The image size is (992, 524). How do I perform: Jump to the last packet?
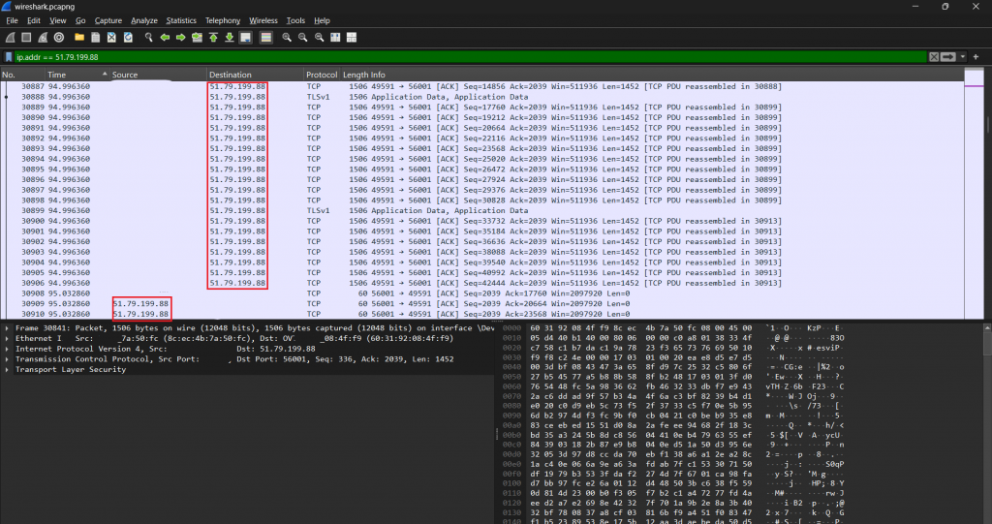230,37
